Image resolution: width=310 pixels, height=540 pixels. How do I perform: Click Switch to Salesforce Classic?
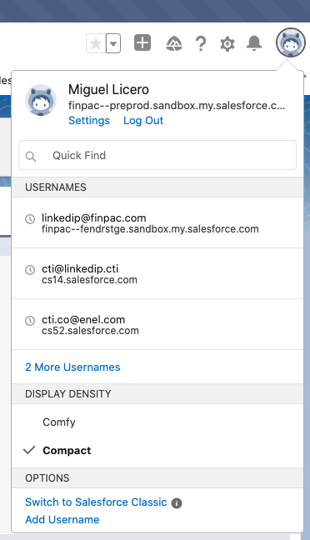click(x=96, y=502)
